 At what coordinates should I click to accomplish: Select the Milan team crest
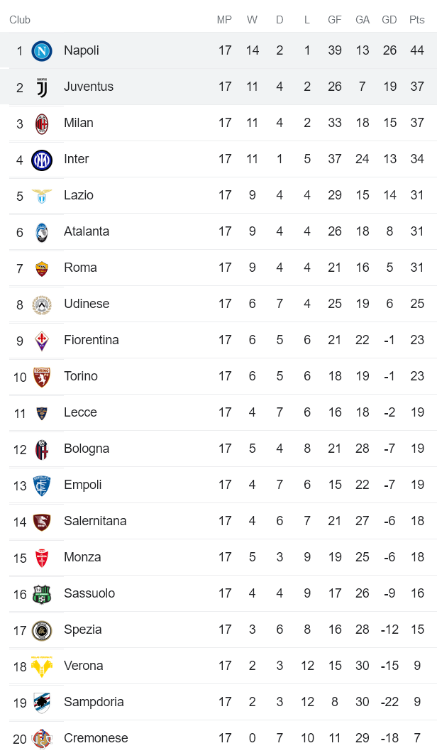pos(42,123)
